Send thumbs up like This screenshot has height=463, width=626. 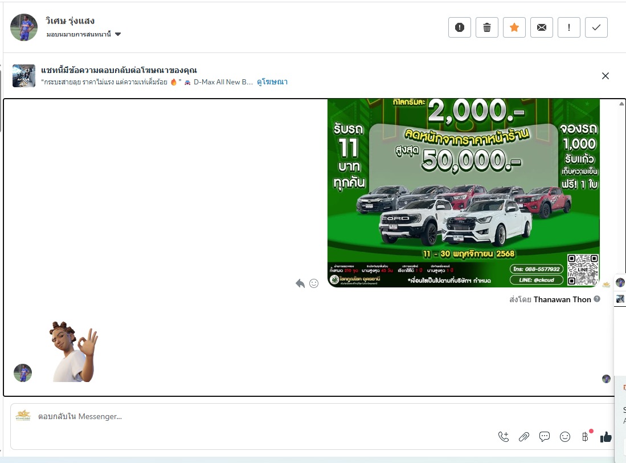pyautogui.click(x=605, y=437)
